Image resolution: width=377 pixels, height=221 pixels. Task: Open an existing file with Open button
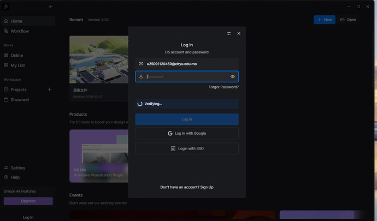348,20
